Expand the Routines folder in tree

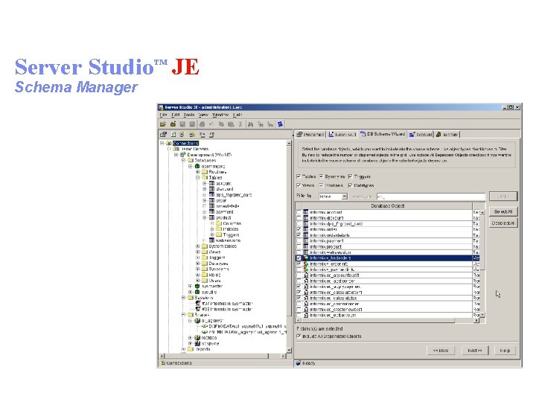(198, 172)
